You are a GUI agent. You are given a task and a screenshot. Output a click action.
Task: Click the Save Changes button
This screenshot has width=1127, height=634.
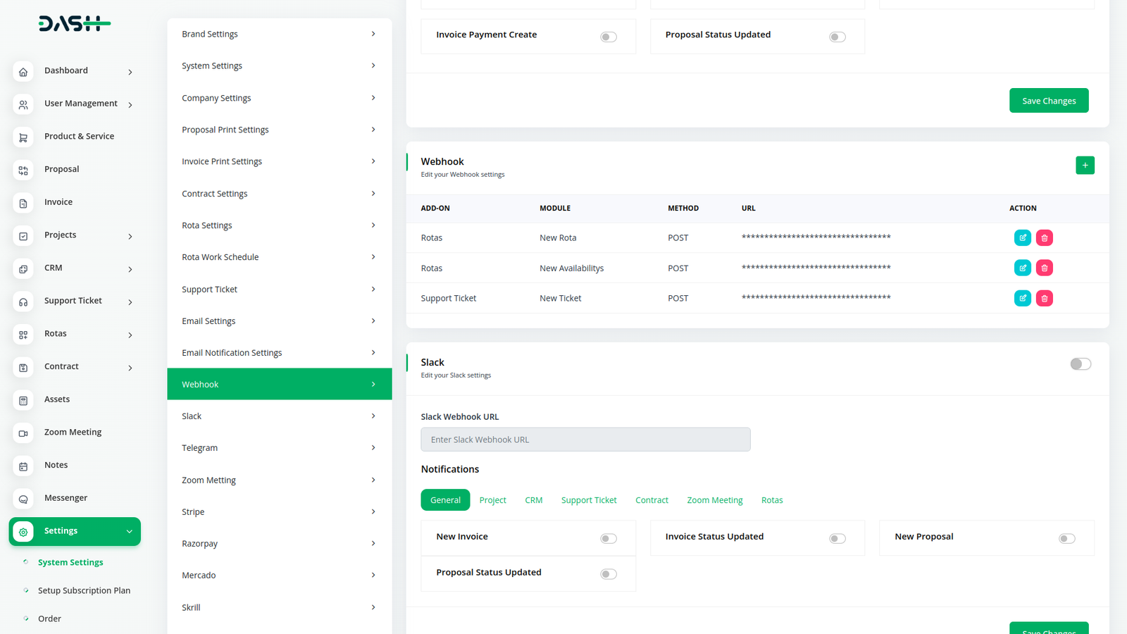pos(1048,101)
